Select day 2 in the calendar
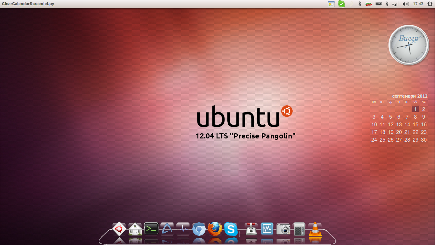 click(424, 109)
